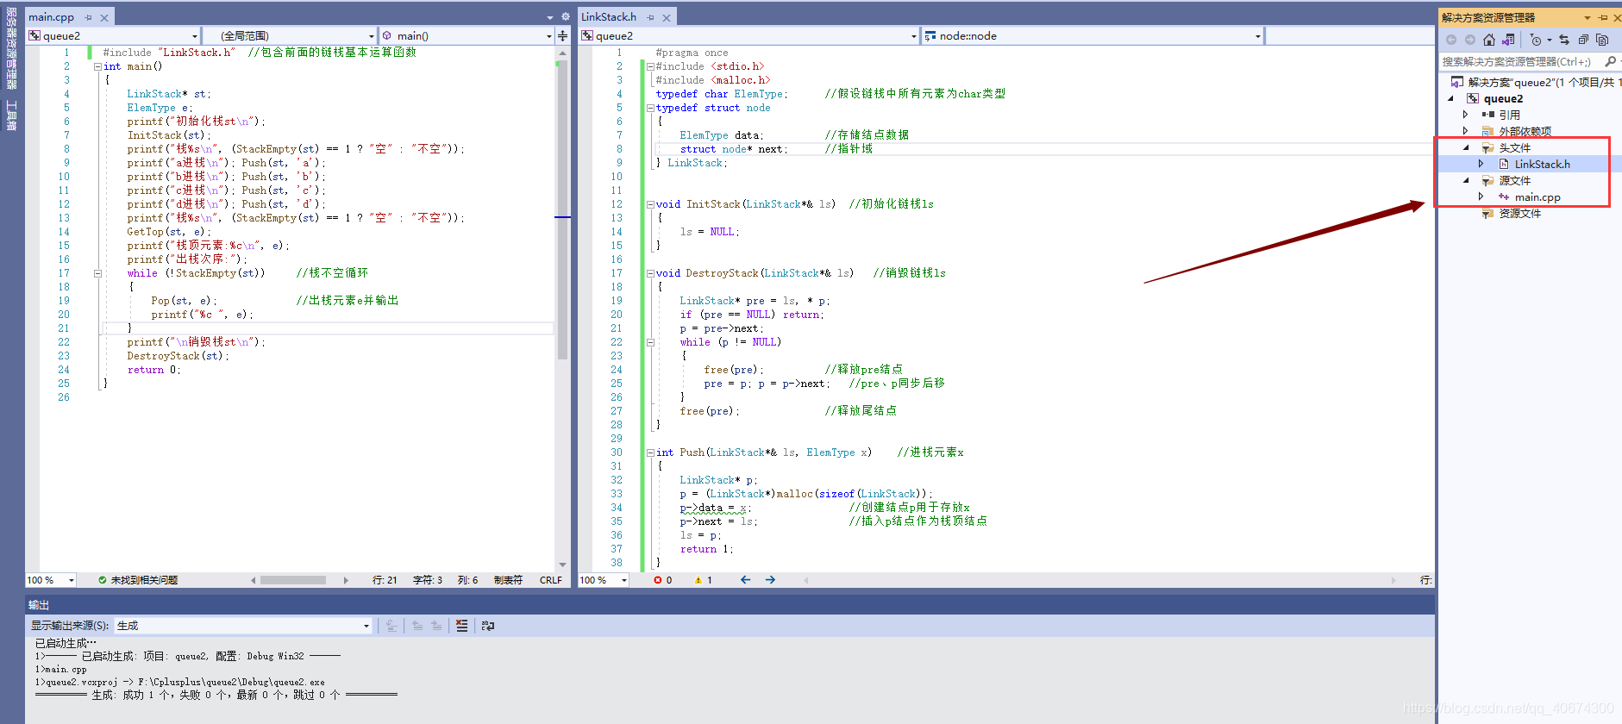
Task: Click the settings gear beside the main.cpp tab
Action: pyautogui.click(x=566, y=16)
